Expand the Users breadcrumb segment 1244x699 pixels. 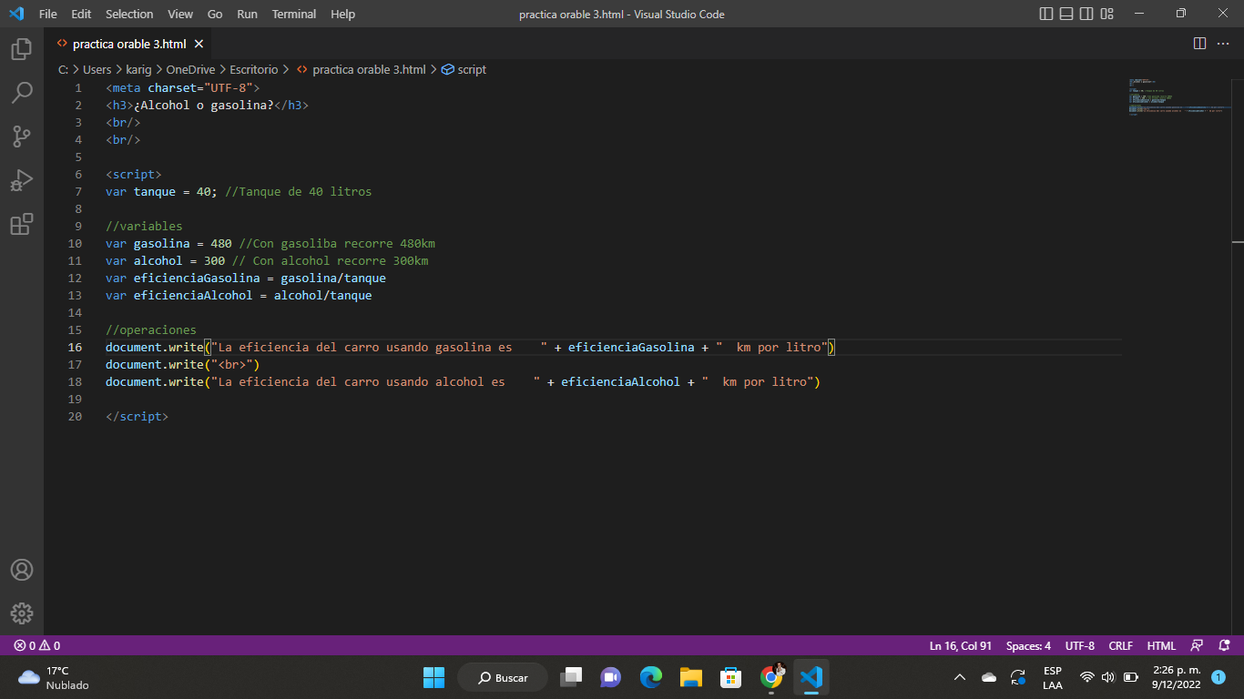coord(97,69)
